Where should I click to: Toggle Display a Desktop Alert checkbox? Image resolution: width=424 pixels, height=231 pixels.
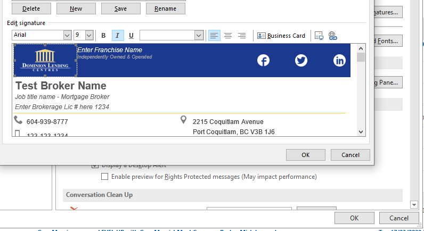(x=95, y=166)
